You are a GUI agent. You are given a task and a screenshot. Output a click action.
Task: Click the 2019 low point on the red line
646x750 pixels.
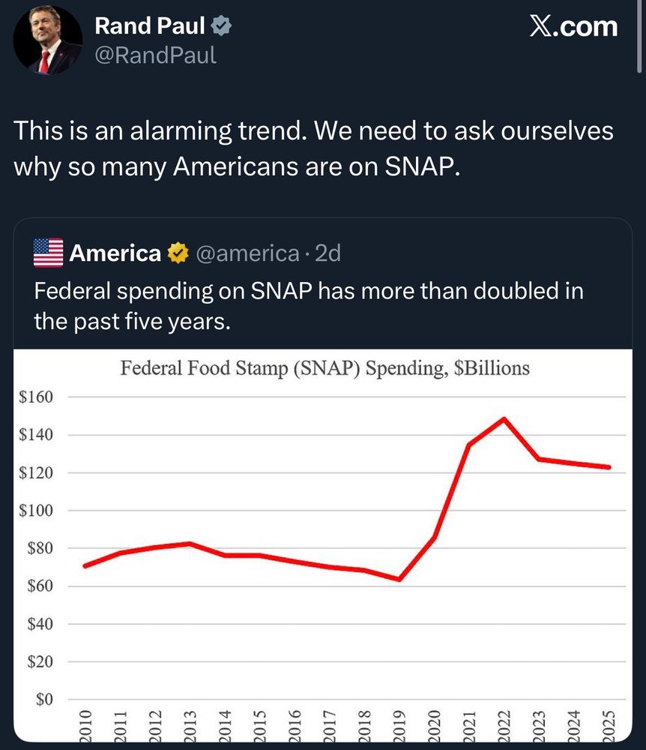click(x=400, y=579)
